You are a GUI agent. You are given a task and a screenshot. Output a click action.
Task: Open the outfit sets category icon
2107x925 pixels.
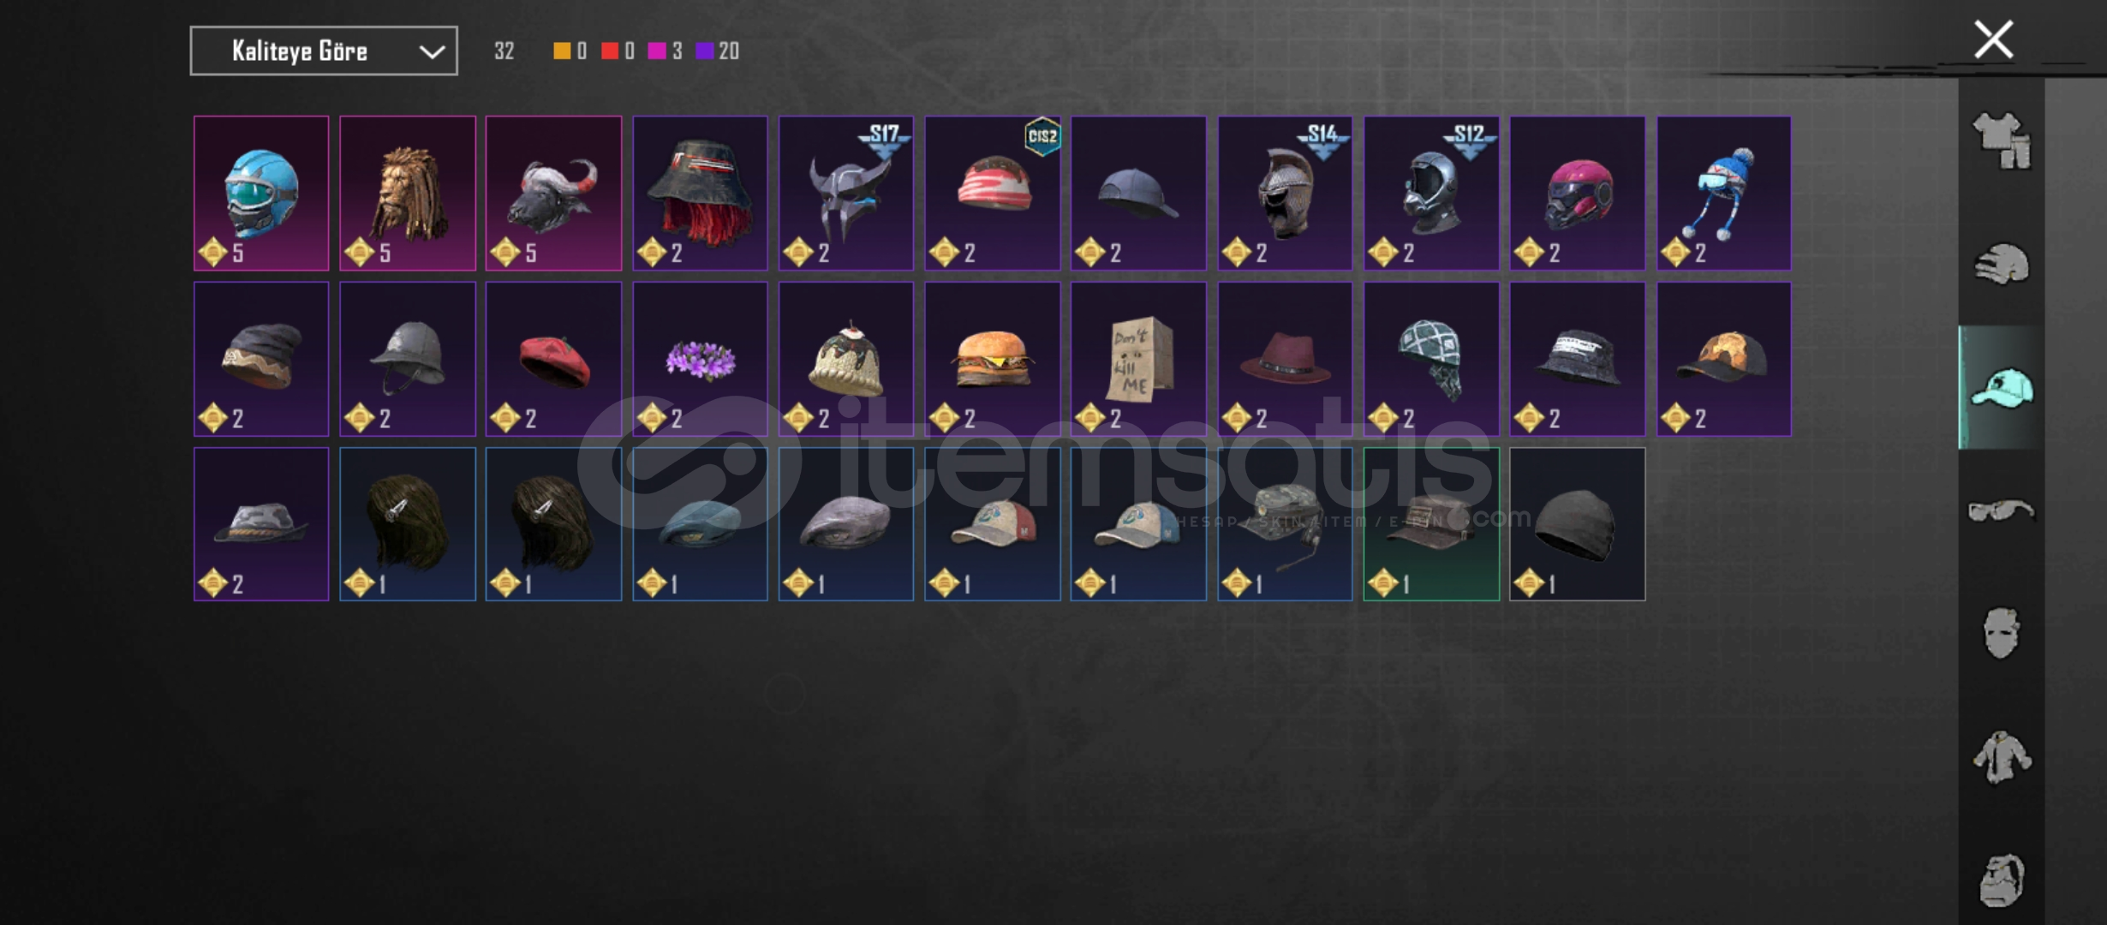[2002, 140]
